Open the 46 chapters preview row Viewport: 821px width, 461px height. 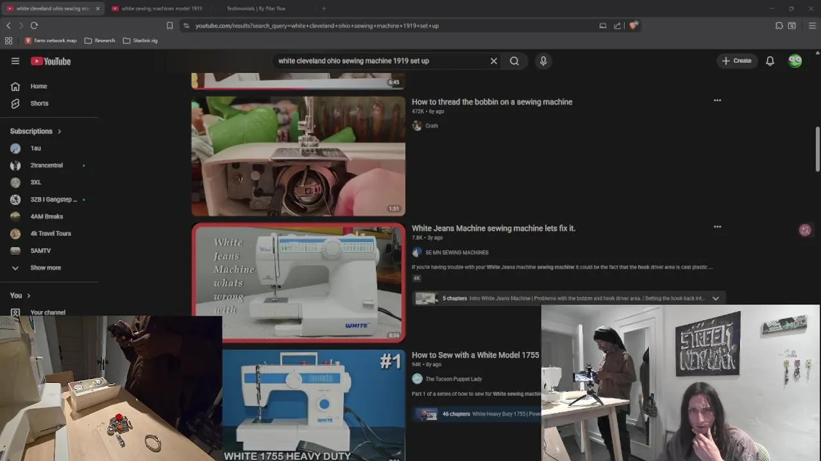tap(477, 414)
